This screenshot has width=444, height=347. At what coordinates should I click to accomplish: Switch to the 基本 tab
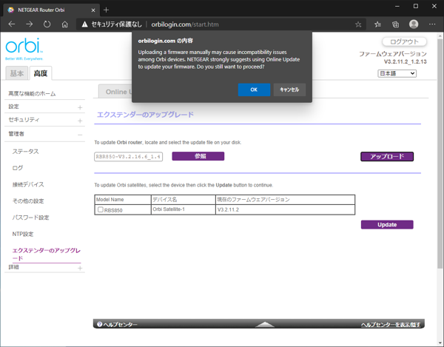pyautogui.click(x=17, y=73)
